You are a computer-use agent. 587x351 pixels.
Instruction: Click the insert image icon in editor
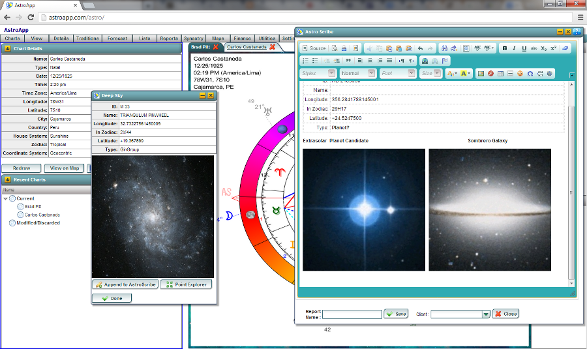pos(481,74)
